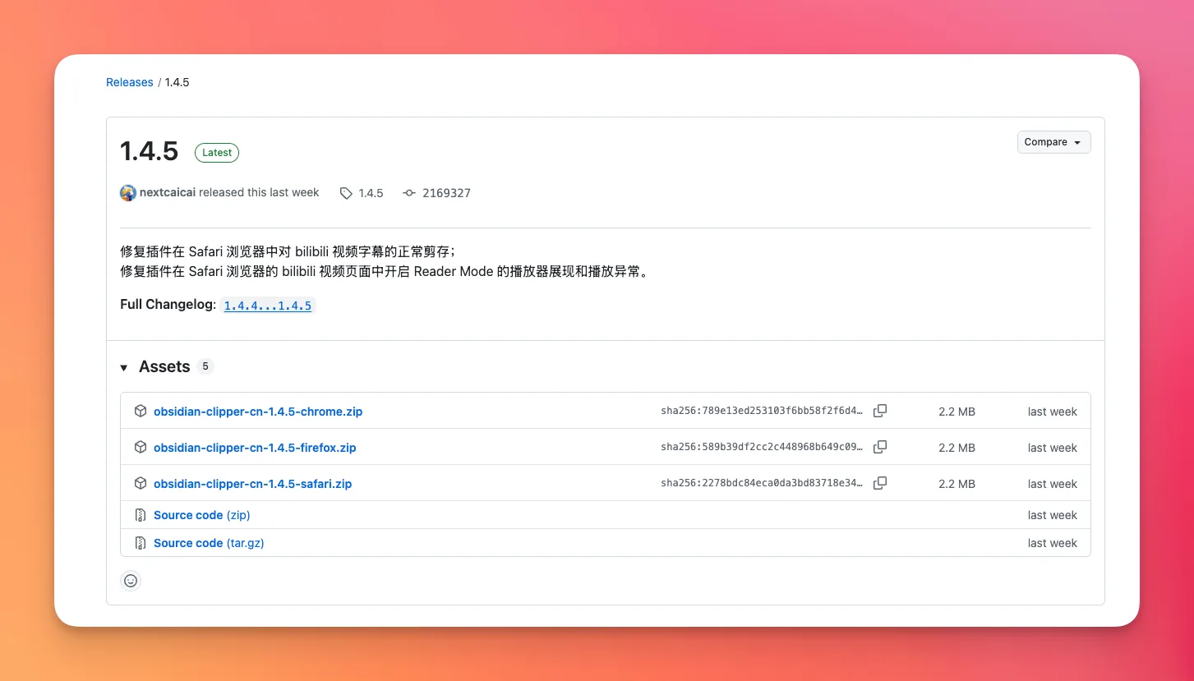Click the Assets heading

click(164, 366)
